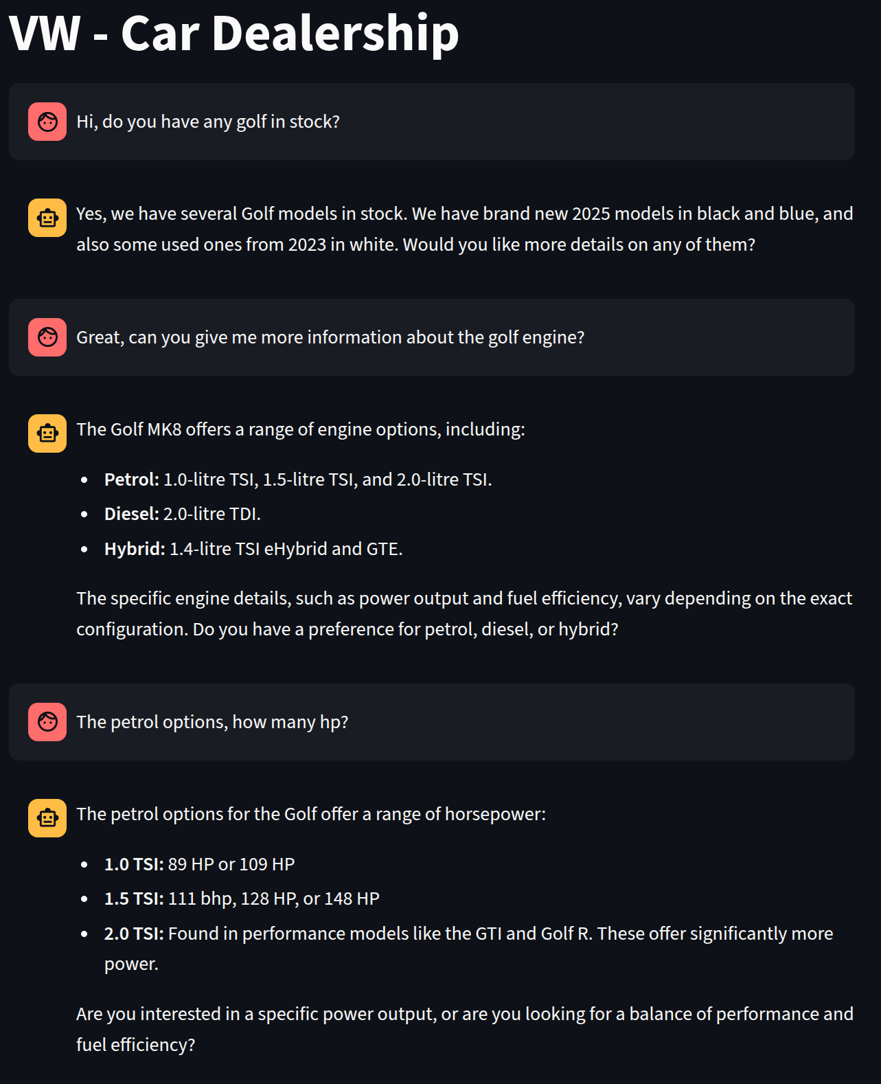This screenshot has height=1084, width=881.
Task: Click the message 'The petrol options, how many hp?'
Action: pyautogui.click(x=212, y=722)
